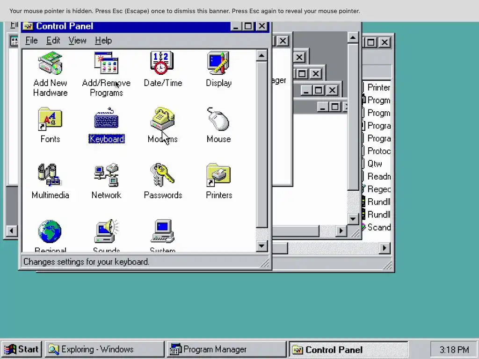The width and height of the screenshot is (479, 359).
Task: Click the status bar keyboard description
Action: point(86,262)
